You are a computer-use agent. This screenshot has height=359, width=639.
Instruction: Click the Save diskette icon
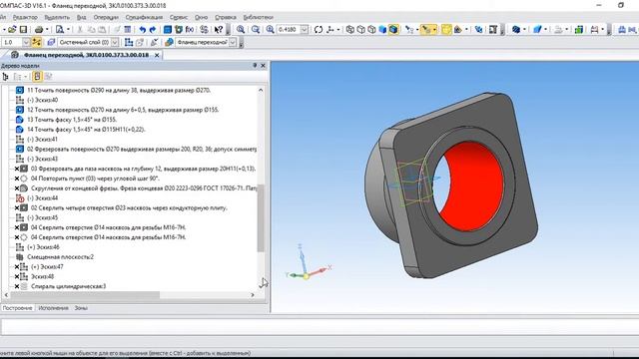pos(23,29)
